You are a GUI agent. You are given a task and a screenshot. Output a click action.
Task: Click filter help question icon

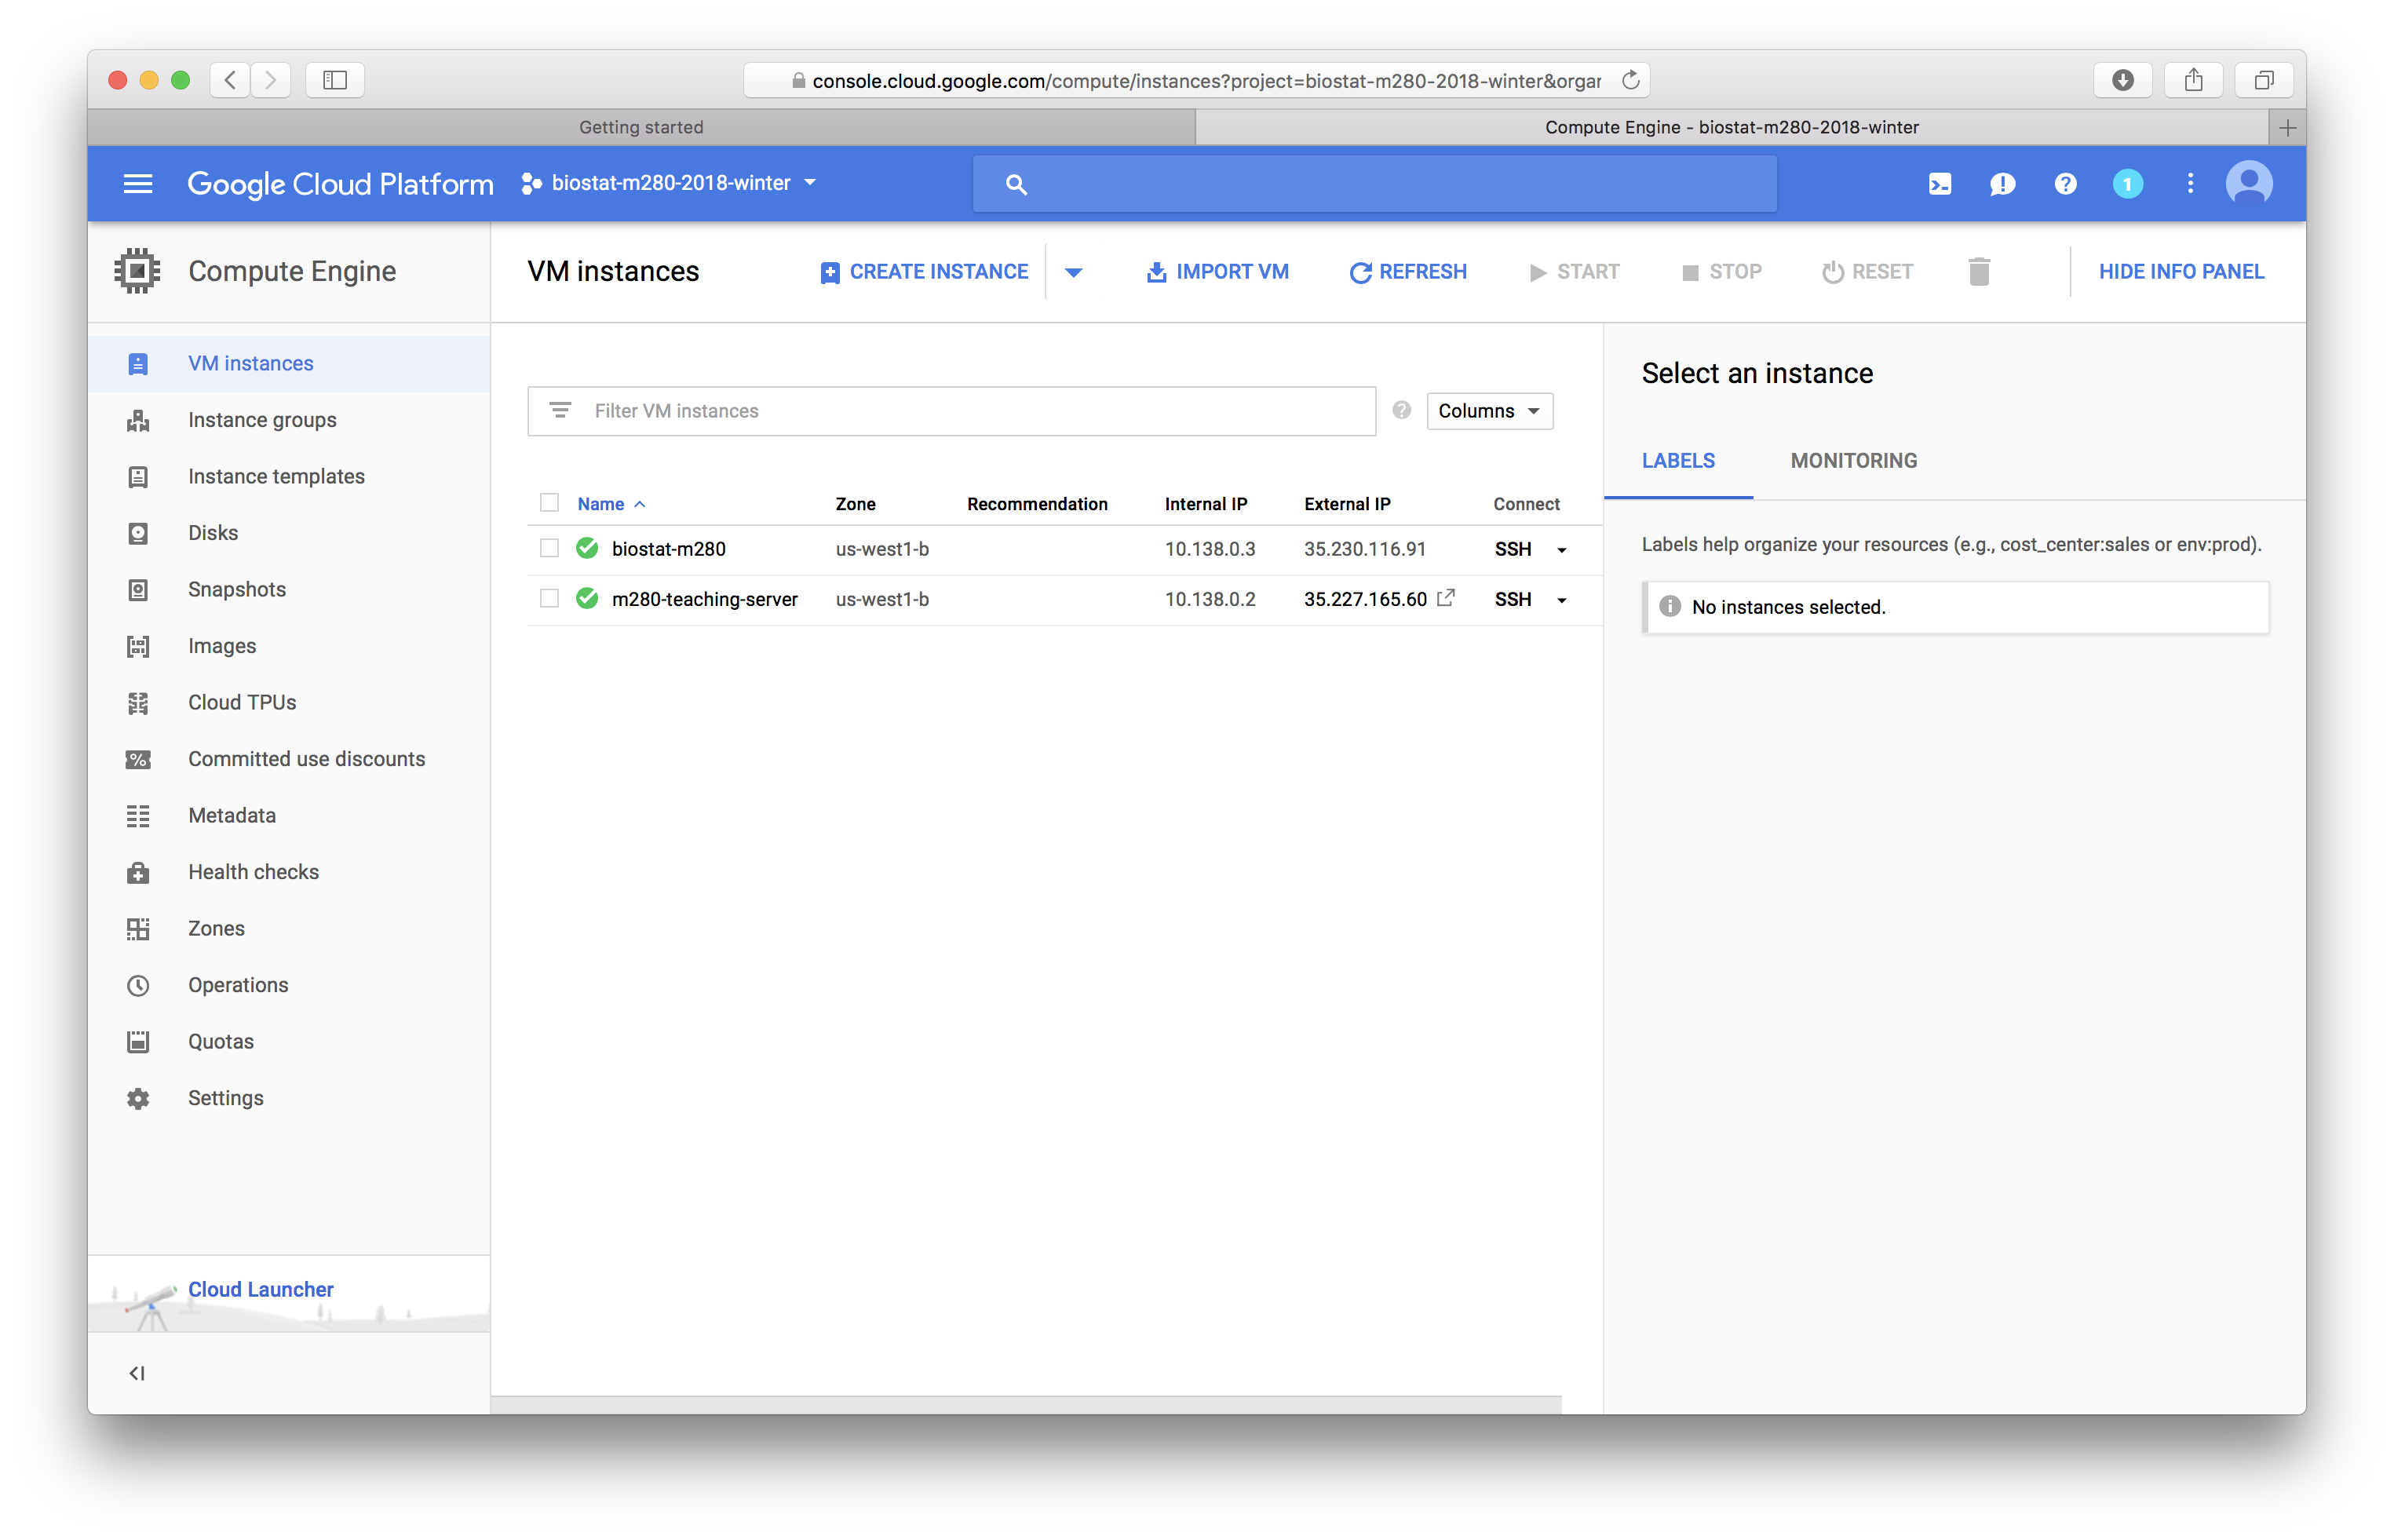[x=1401, y=410]
